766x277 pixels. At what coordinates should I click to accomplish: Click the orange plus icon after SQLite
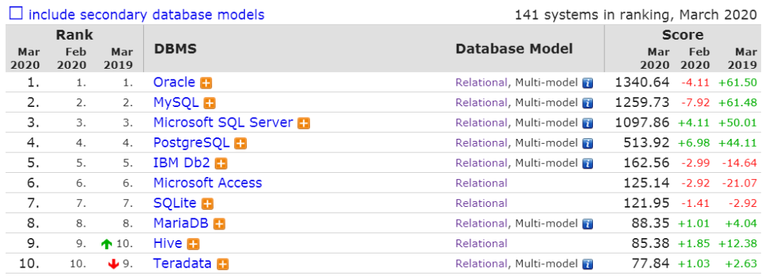[x=208, y=204]
